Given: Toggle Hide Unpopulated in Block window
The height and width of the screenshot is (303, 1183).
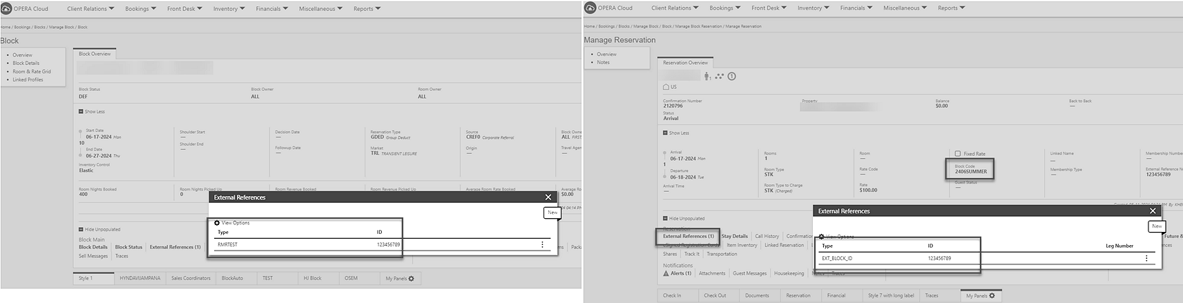Looking at the screenshot, I should click(x=99, y=230).
